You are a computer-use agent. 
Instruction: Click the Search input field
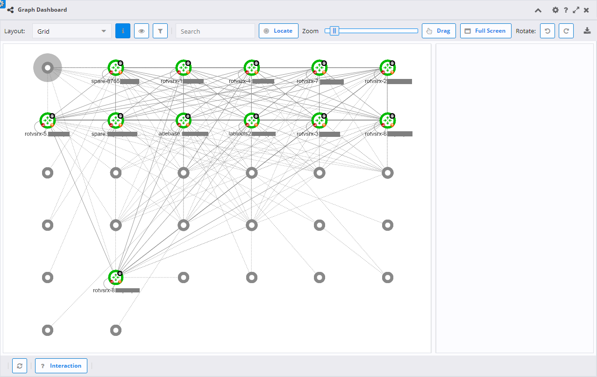[215, 31]
